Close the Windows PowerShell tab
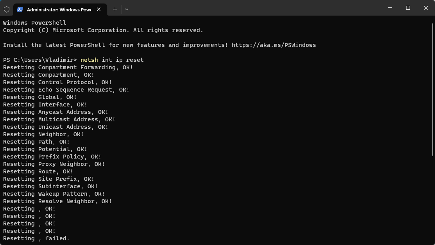The height and width of the screenshot is (245, 435). pos(98,9)
